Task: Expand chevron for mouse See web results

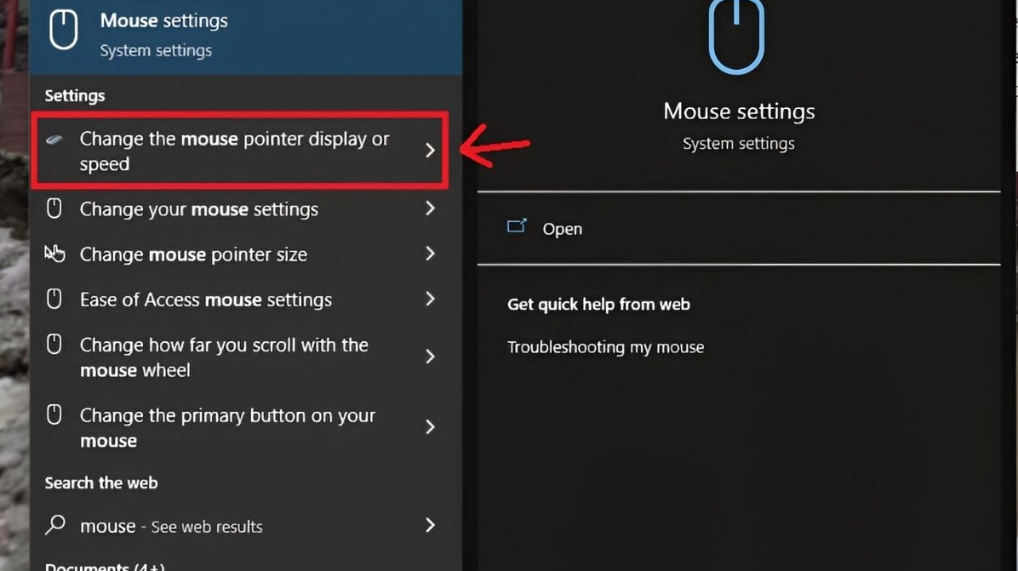Action: coord(430,525)
